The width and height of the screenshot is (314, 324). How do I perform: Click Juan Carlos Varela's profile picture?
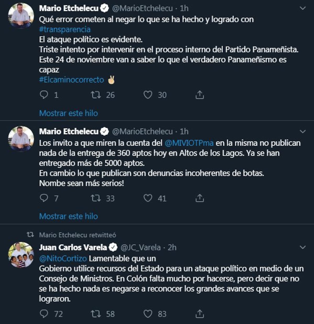pos(21,254)
